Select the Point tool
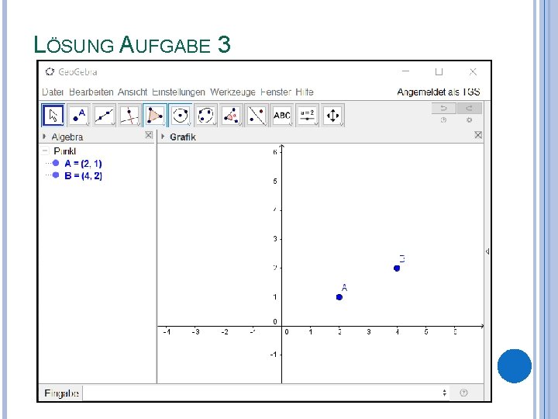Screen dimensions: 558x419 pos(78,115)
